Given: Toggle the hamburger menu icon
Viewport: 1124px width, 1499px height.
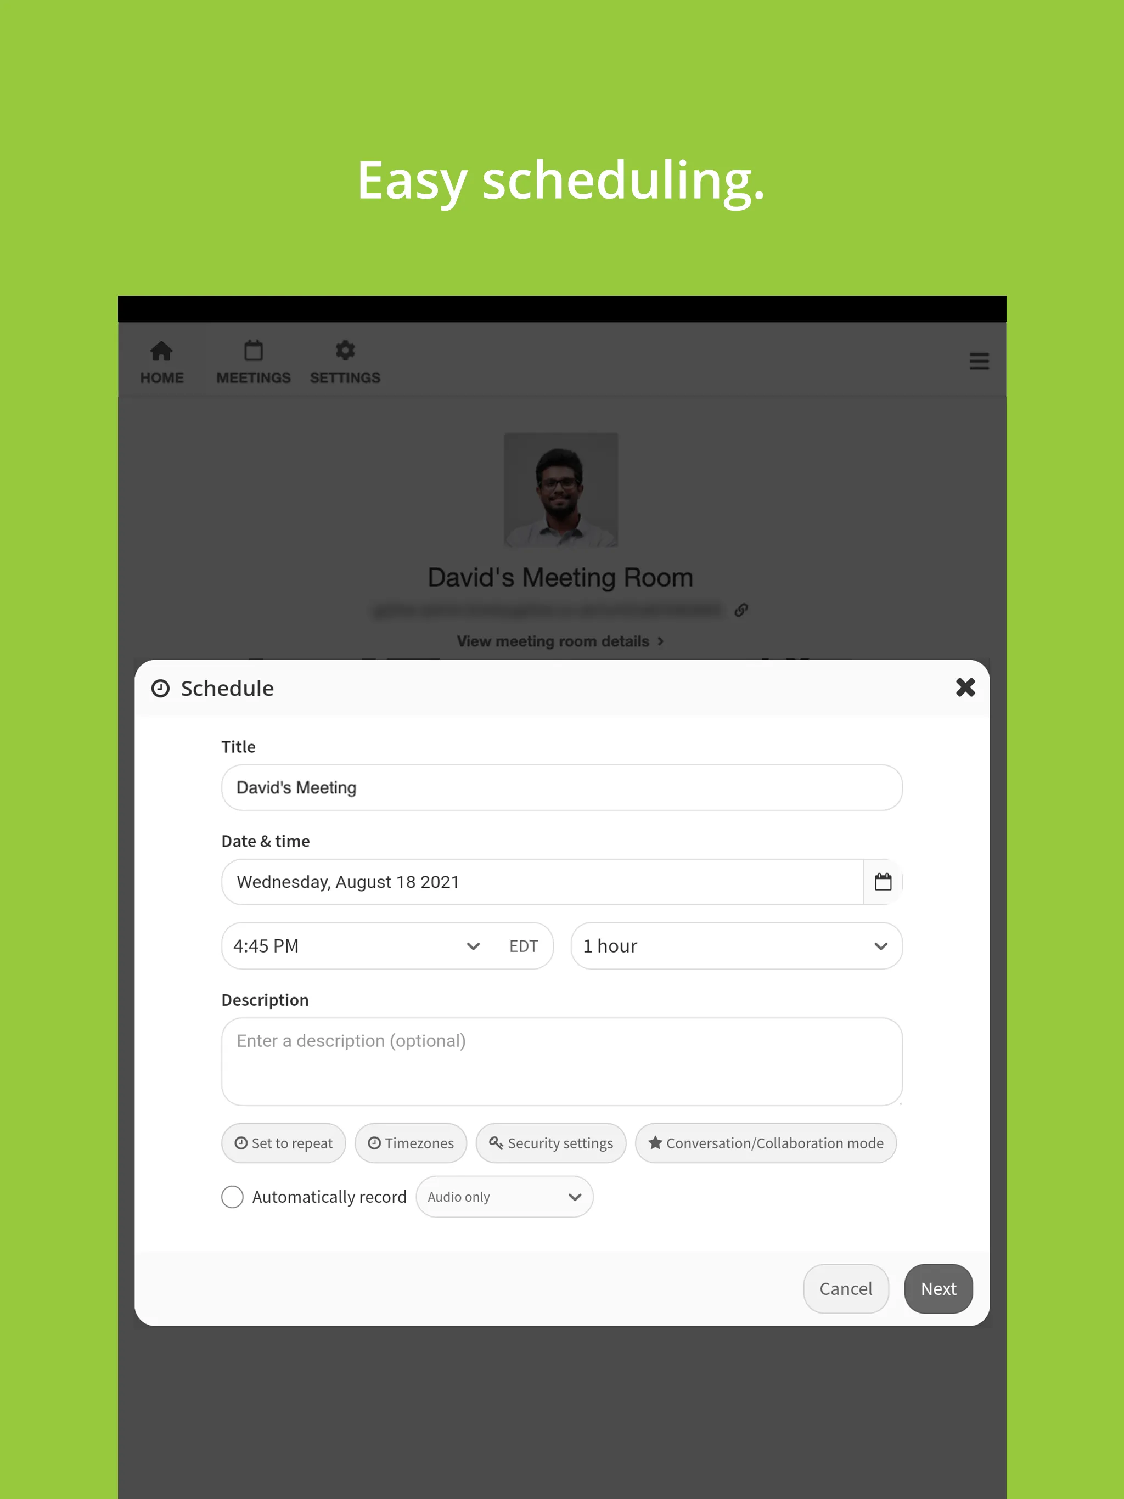Looking at the screenshot, I should coord(979,361).
